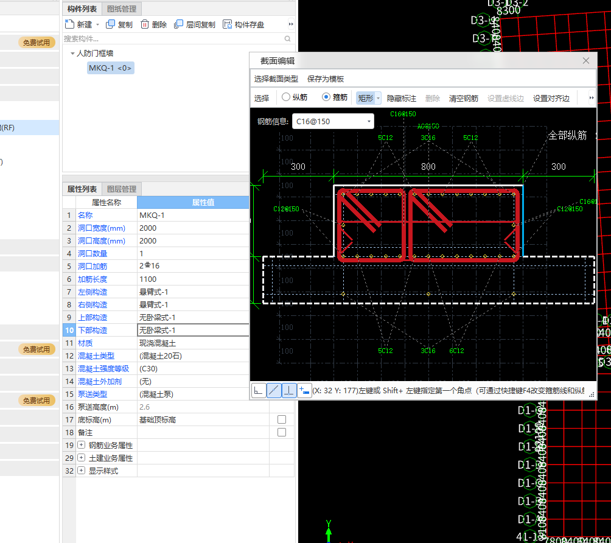Select the 箍筋 radio button
Image resolution: width=611 pixels, height=543 pixels.
tap(326, 97)
